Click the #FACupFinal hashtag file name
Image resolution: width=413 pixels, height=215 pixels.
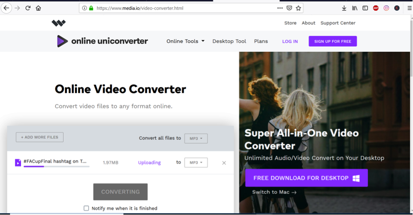55,161
